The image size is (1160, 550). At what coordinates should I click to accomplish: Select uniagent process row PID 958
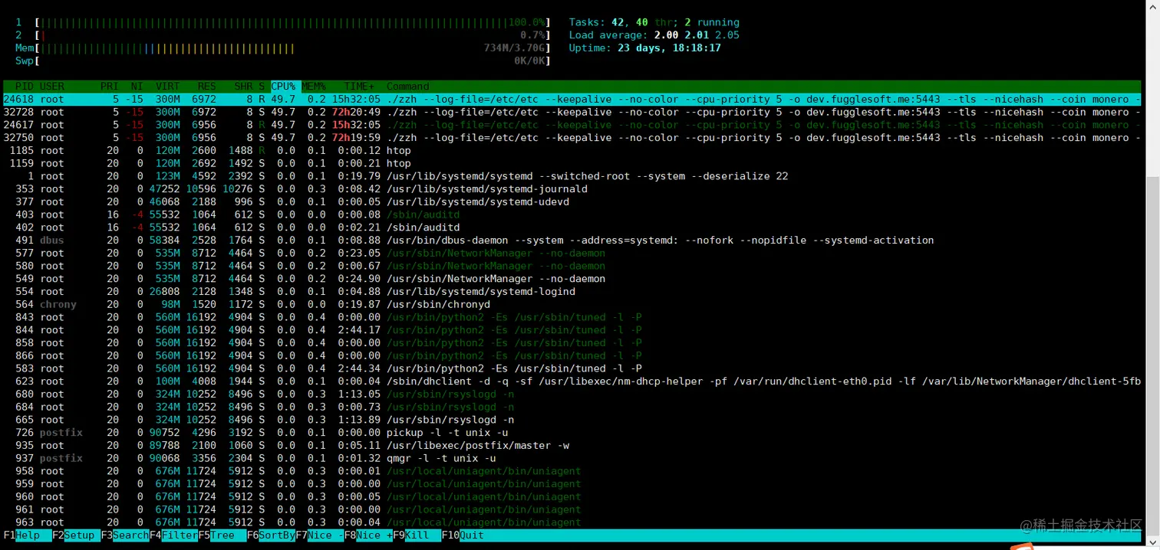click(x=572, y=471)
